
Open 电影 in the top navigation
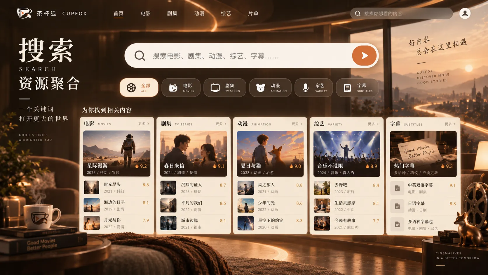(146, 13)
